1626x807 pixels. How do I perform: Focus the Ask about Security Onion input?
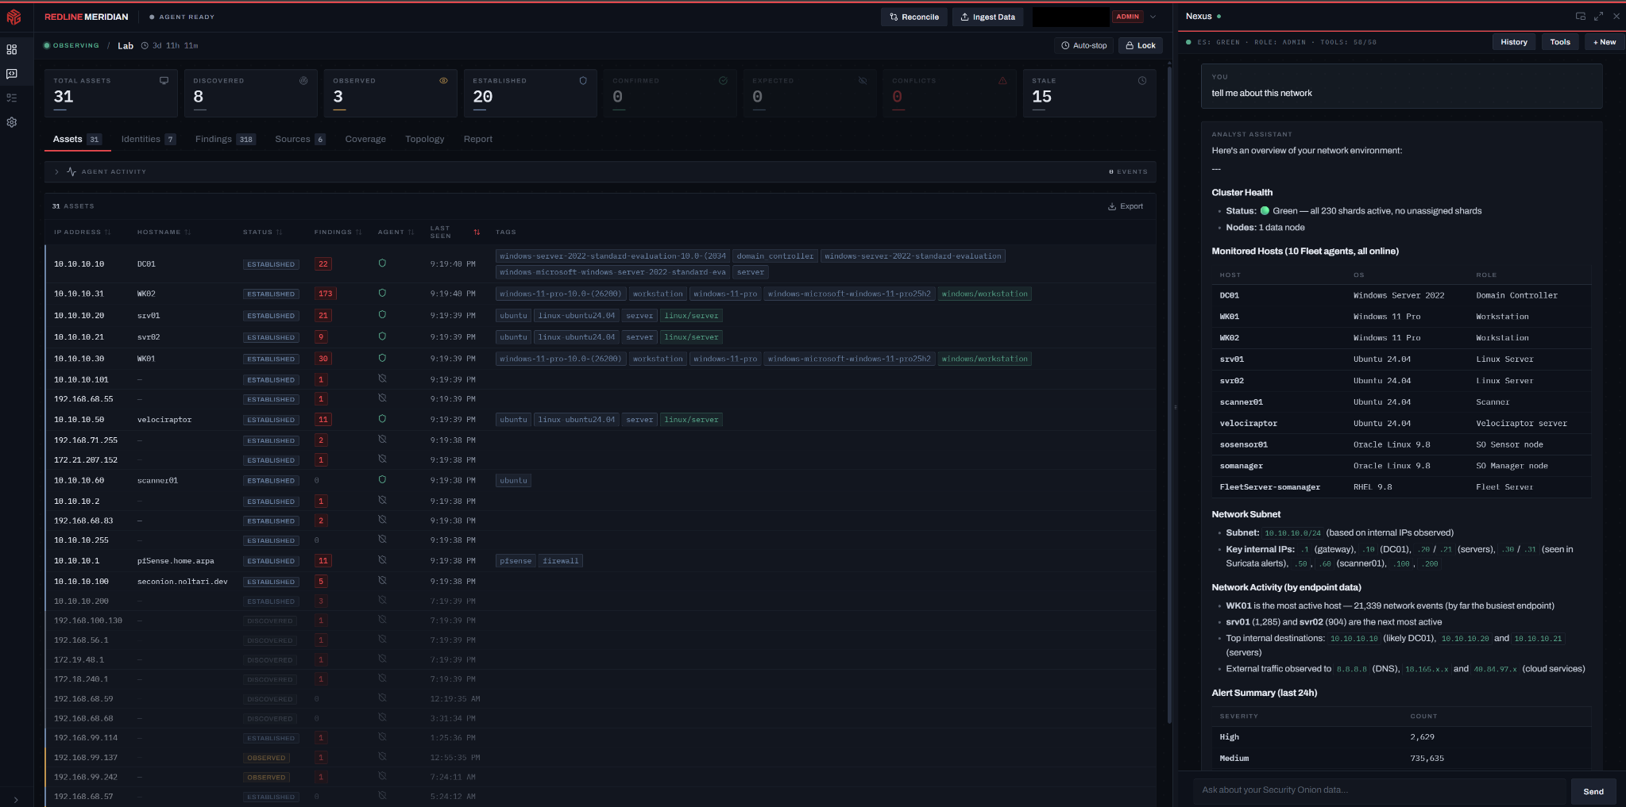click(x=1379, y=790)
